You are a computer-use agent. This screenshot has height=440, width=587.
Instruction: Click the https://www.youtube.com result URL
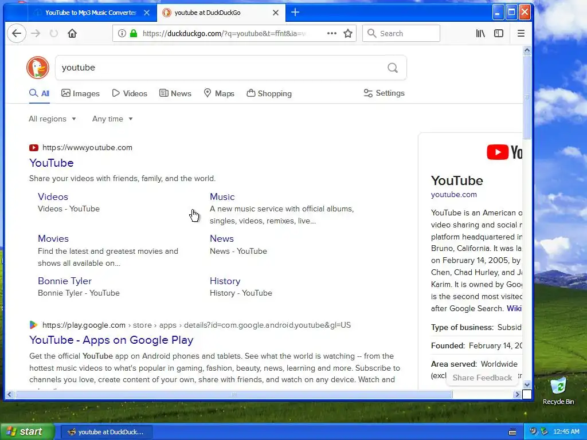87,147
